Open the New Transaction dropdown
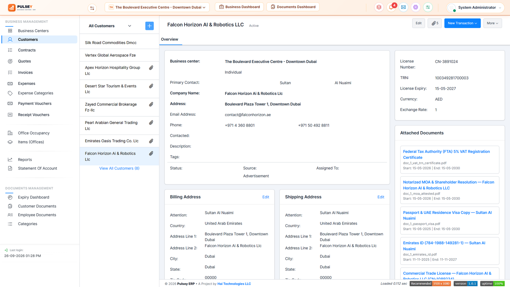The width and height of the screenshot is (510, 287). [x=463, y=23]
